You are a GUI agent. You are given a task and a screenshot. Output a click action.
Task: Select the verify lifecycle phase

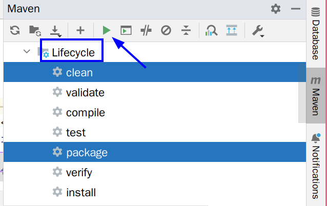155,172
